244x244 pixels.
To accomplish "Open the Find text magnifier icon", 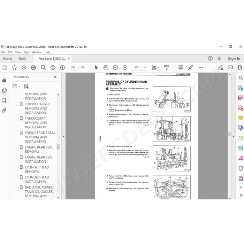I will coord(43,67).
